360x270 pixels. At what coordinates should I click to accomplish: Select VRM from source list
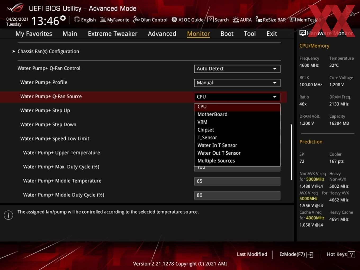[x=237, y=122]
